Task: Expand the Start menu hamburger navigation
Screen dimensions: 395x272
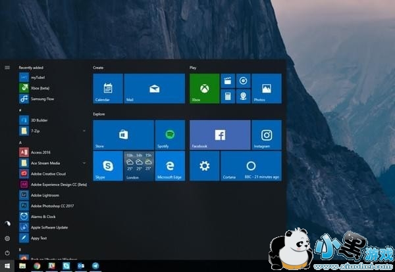Action: coord(7,67)
